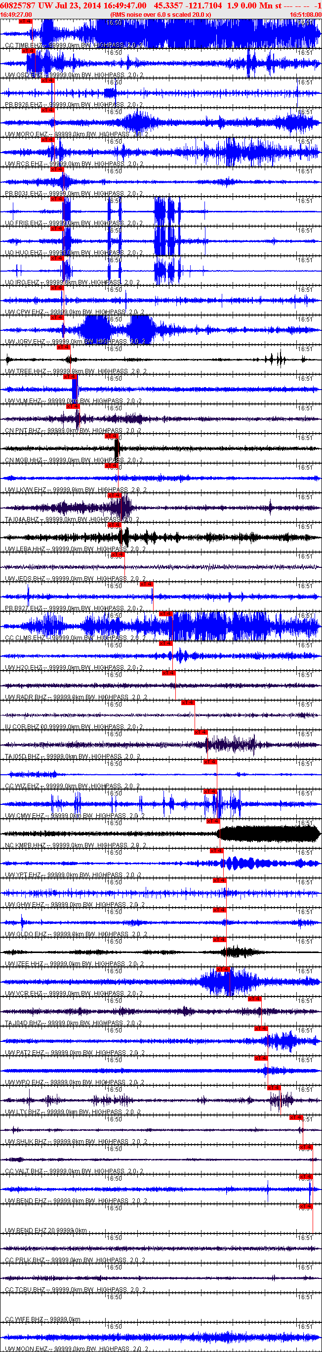Select the UW.BEND.EHZ.20 station label
The width and height of the screenshot is (322, 1352).
pyautogui.click(x=46, y=1230)
